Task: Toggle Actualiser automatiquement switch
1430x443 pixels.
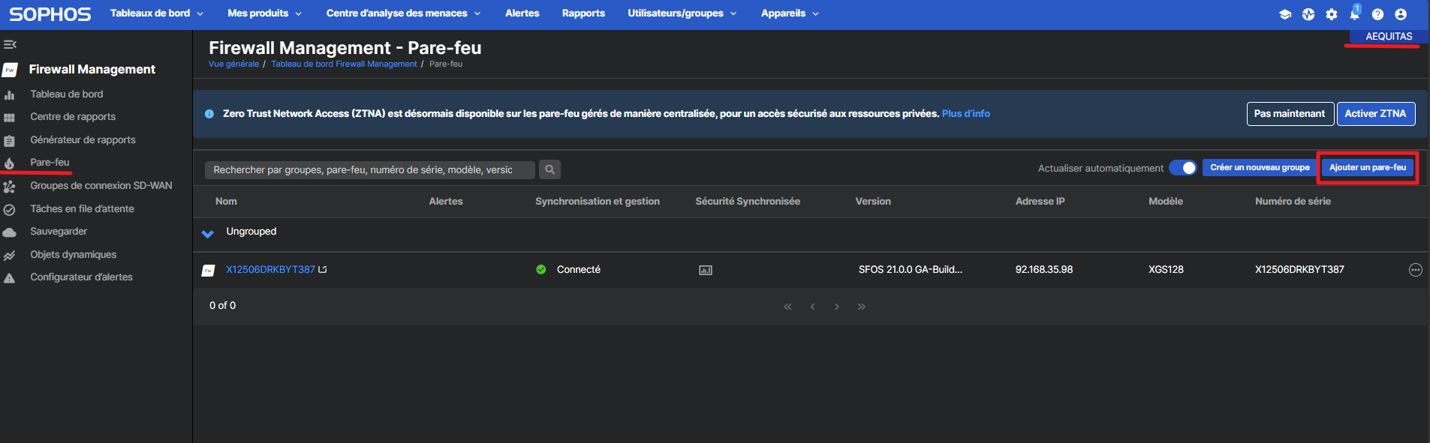Action: pyautogui.click(x=1183, y=168)
